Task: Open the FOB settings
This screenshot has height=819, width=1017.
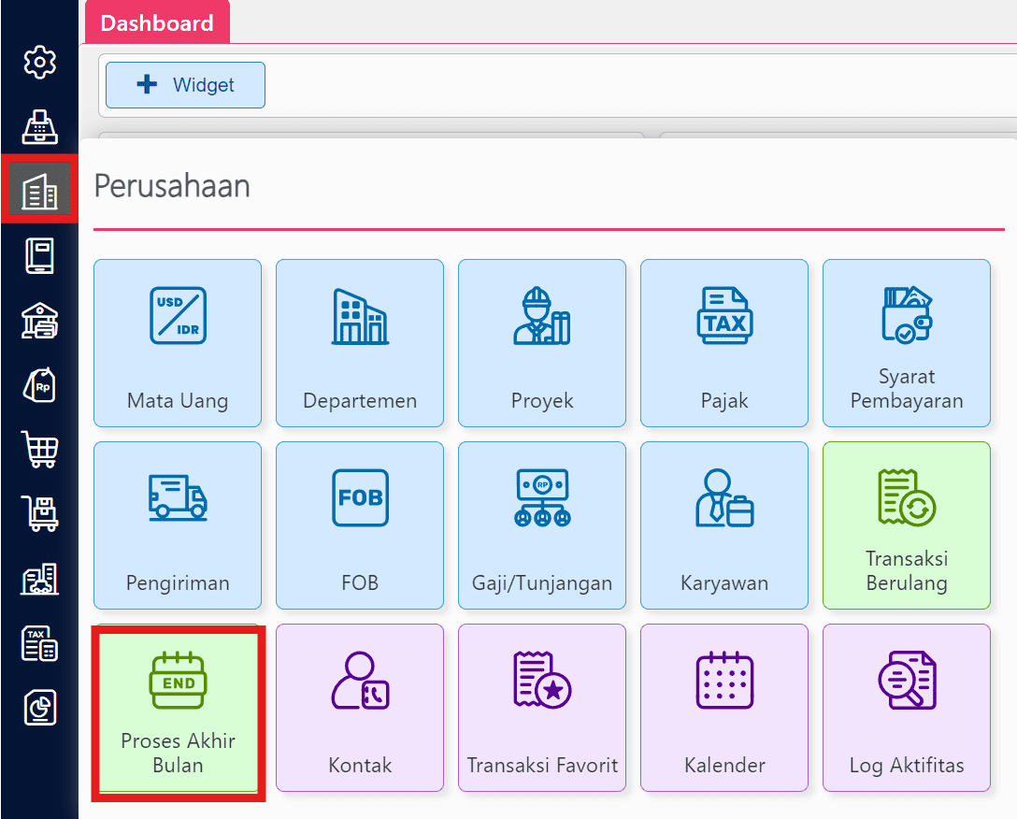Action: [359, 525]
